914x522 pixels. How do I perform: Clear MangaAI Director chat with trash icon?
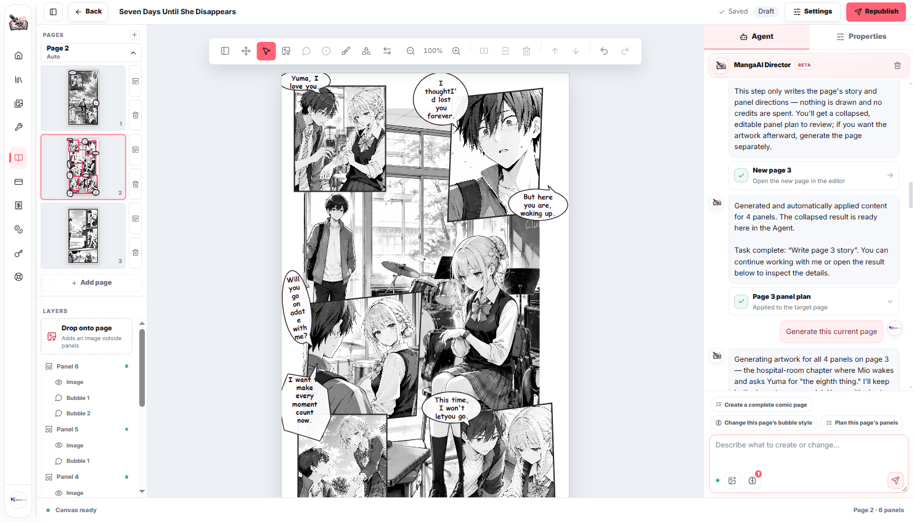[897, 65]
